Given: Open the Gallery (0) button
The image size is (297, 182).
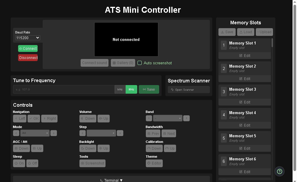Looking at the screenshot, I should [123, 63].
